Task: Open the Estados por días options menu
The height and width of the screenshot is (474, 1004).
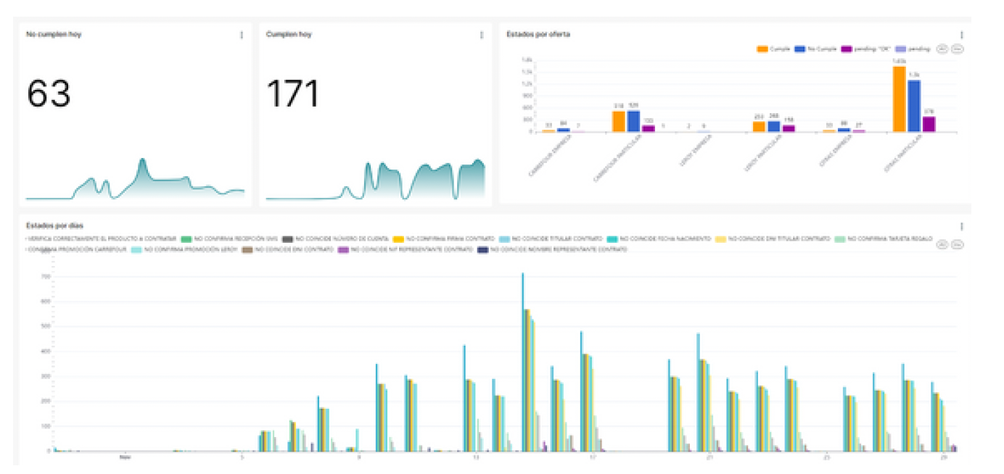Action: tap(962, 227)
